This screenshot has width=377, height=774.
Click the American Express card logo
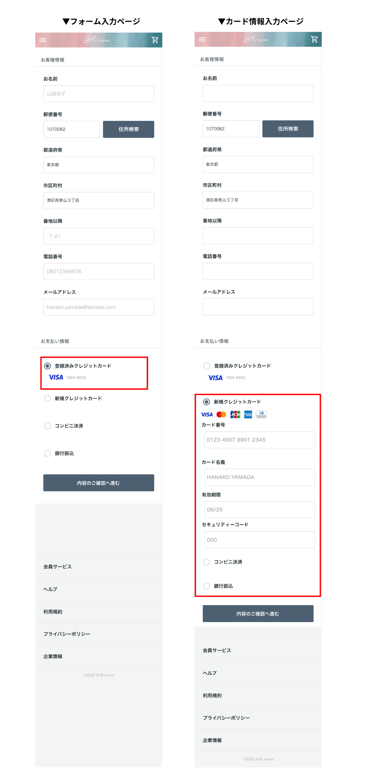(x=248, y=415)
